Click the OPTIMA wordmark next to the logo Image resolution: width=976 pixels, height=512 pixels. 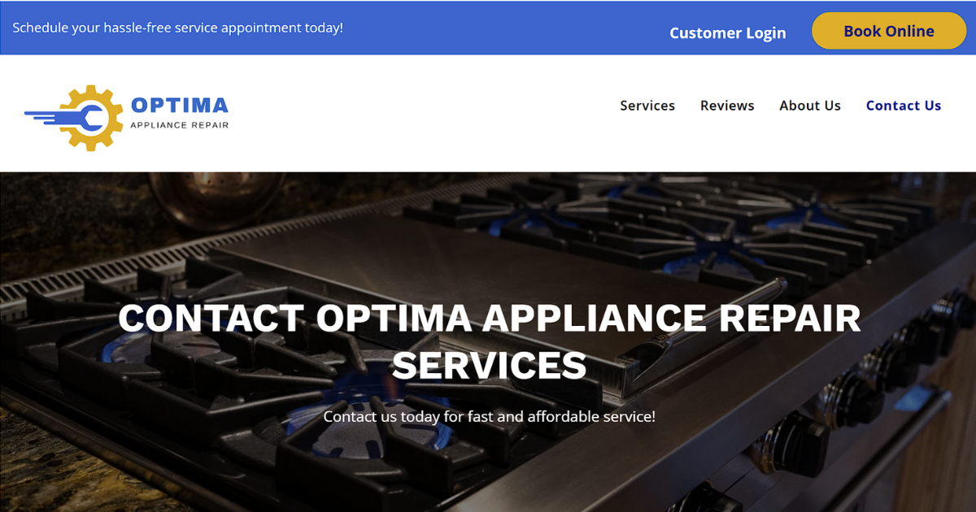tap(178, 104)
